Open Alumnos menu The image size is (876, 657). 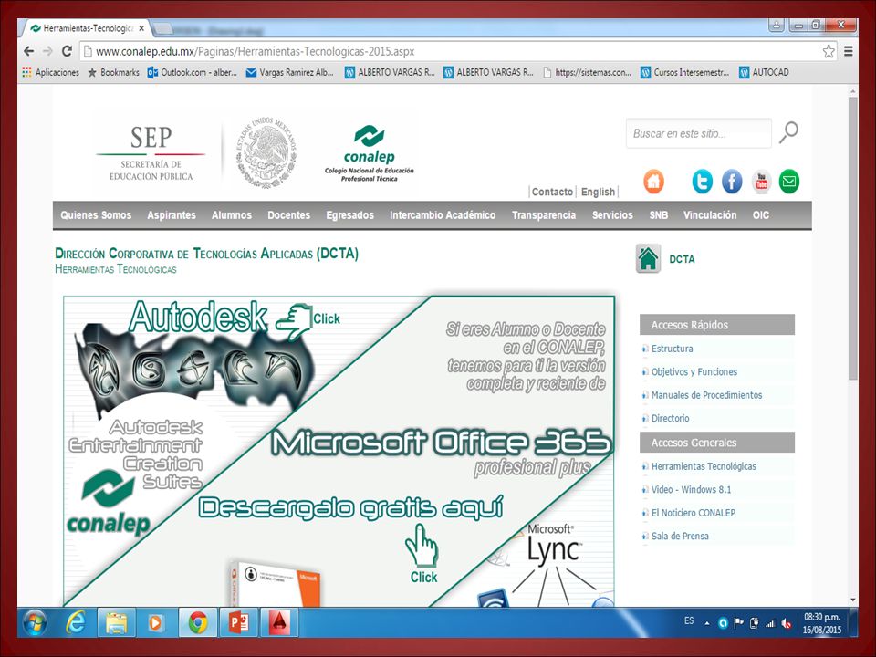click(x=231, y=215)
